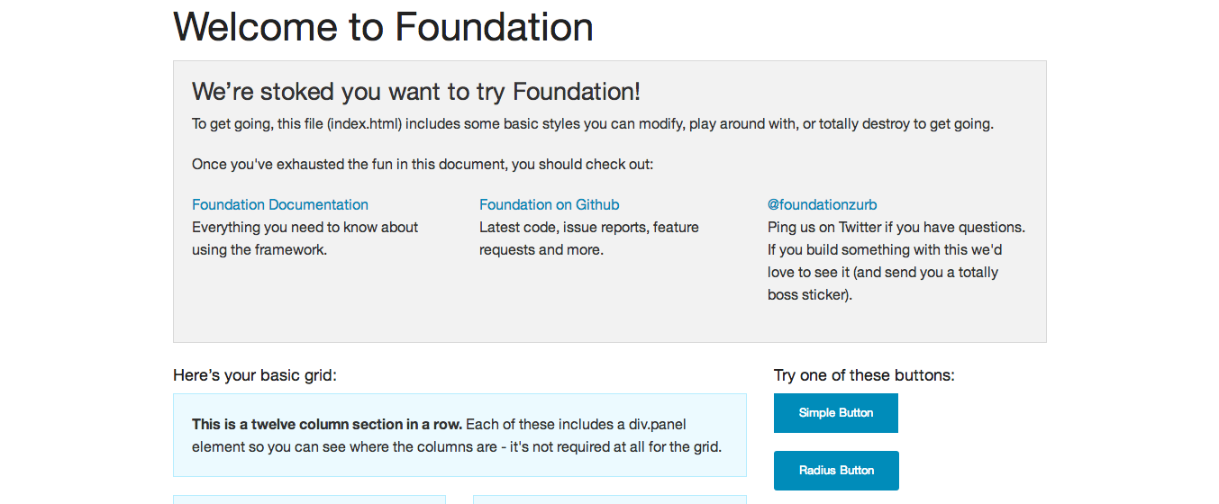Click the "Once you've exhausted the fun" sentence

coord(423,165)
